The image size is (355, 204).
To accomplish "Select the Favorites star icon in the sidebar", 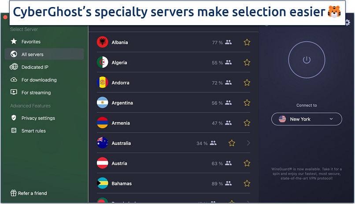I will click(x=14, y=41).
